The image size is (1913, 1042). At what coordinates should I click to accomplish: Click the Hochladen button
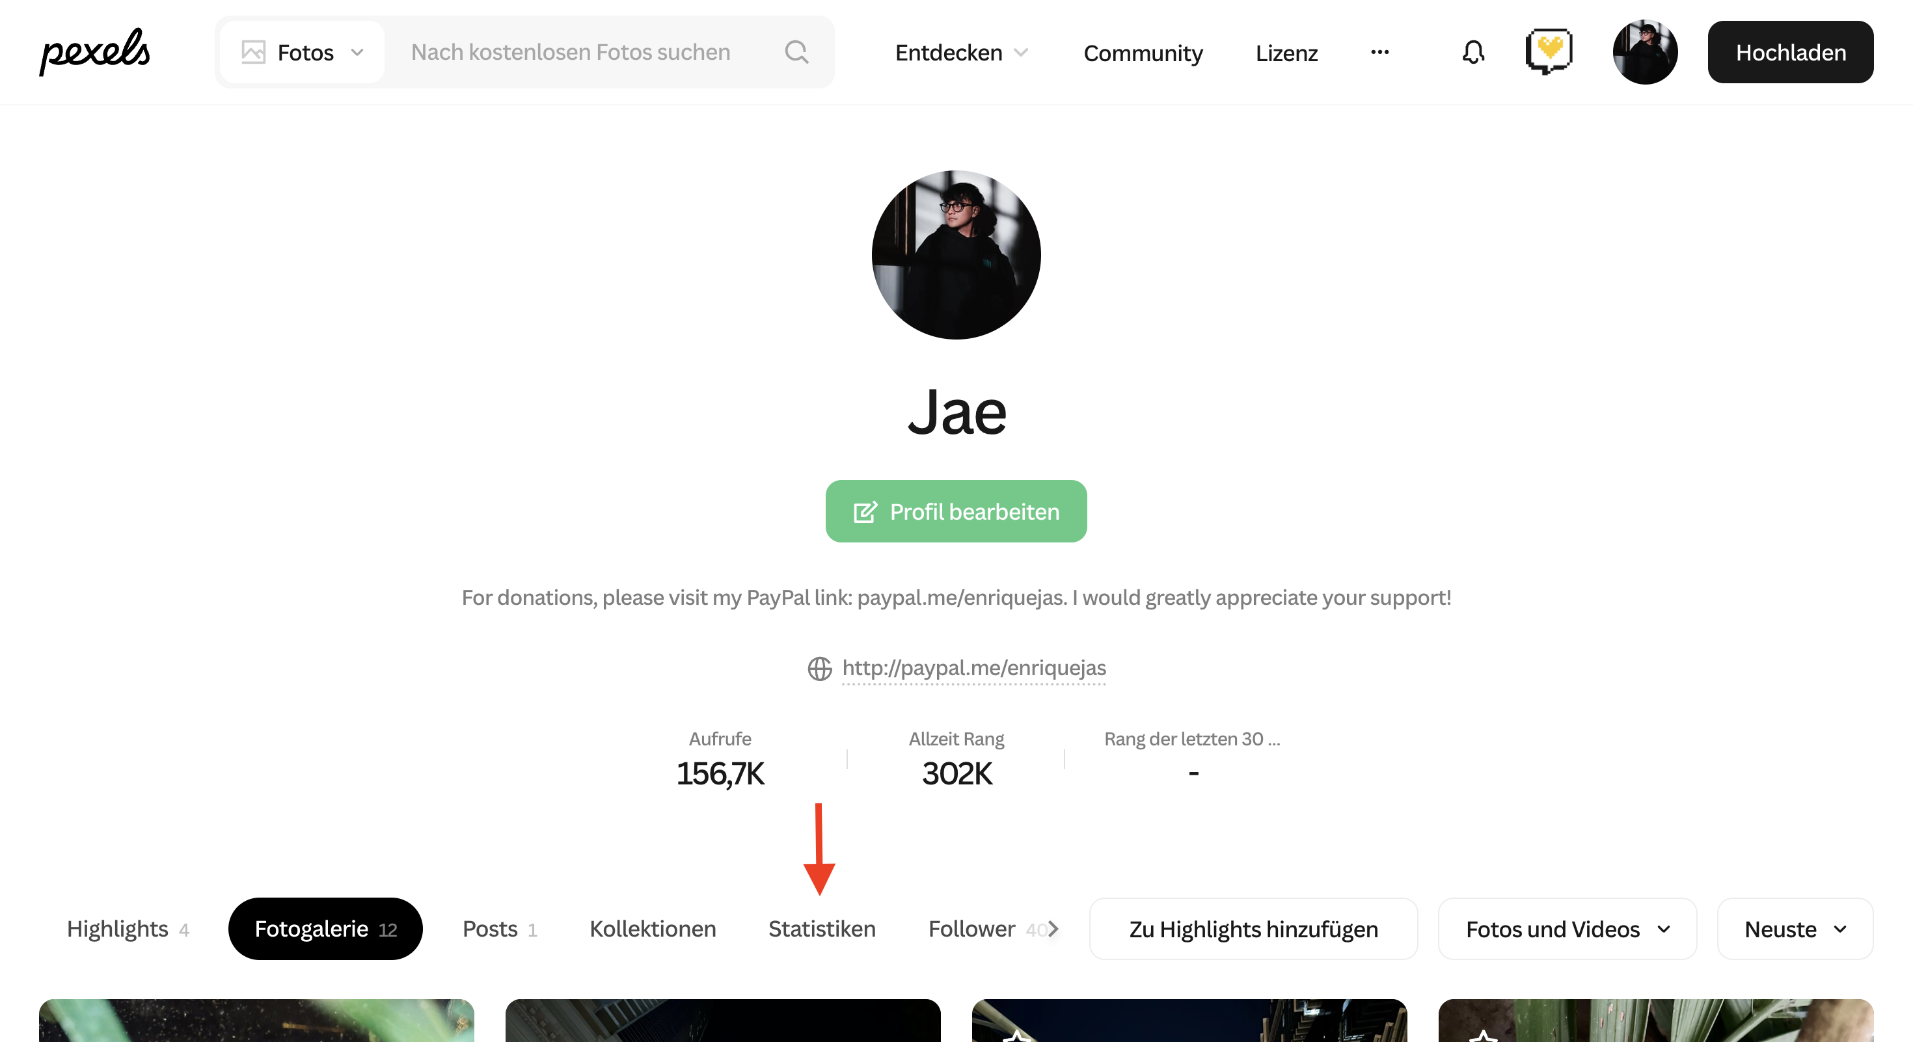coord(1790,52)
